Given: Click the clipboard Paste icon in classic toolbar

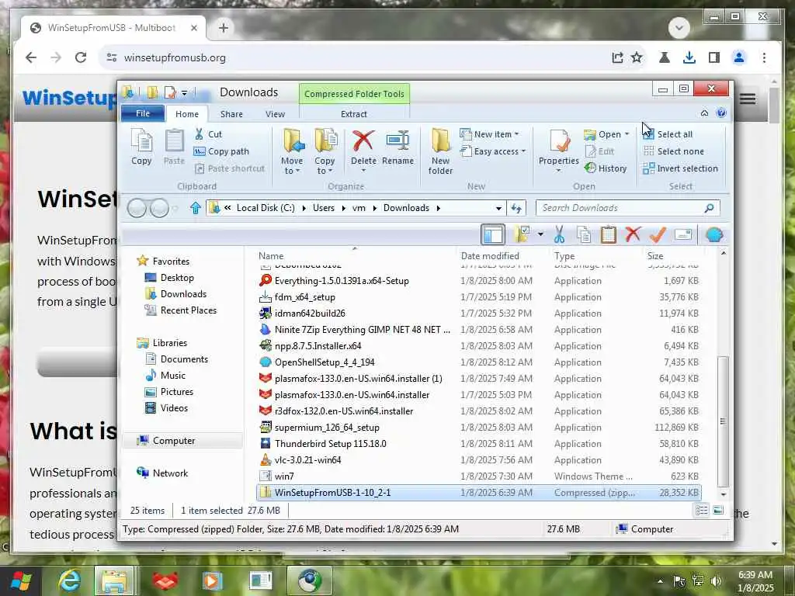Looking at the screenshot, I should point(608,234).
